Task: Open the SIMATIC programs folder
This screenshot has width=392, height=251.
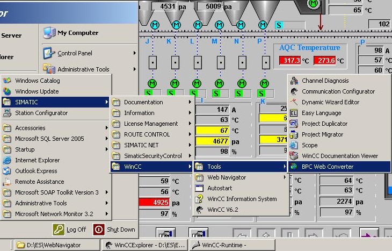Action: [55, 102]
